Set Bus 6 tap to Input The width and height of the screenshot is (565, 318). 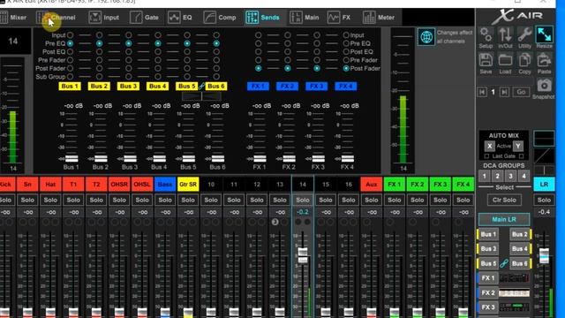pyautogui.click(x=216, y=35)
